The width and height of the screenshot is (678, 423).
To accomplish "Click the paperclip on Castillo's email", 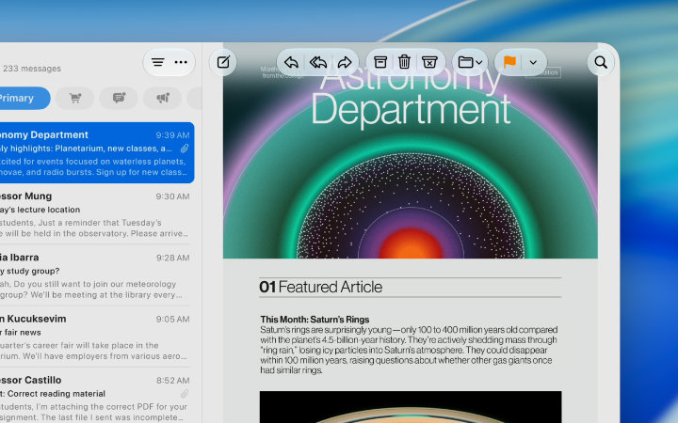I will pyautogui.click(x=185, y=394).
